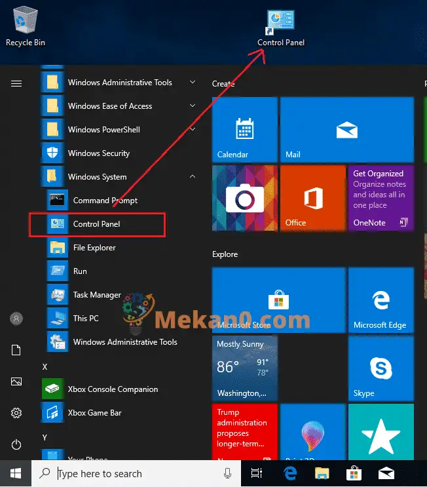Open Task View on the taskbar

(257, 473)
